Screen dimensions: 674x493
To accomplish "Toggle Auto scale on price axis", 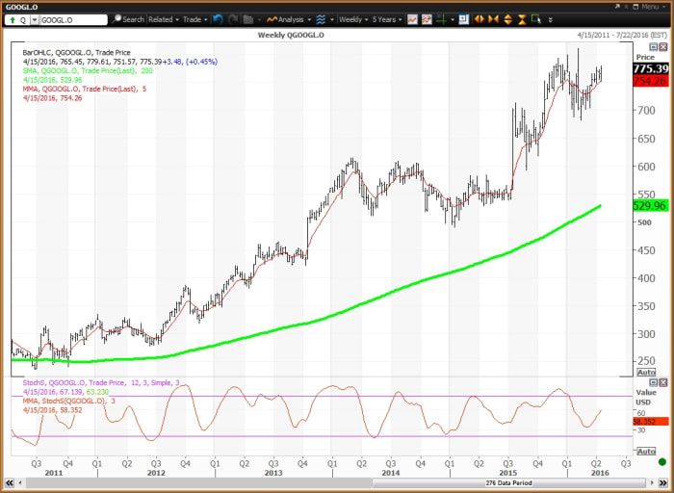I will (x=646, y=372).
